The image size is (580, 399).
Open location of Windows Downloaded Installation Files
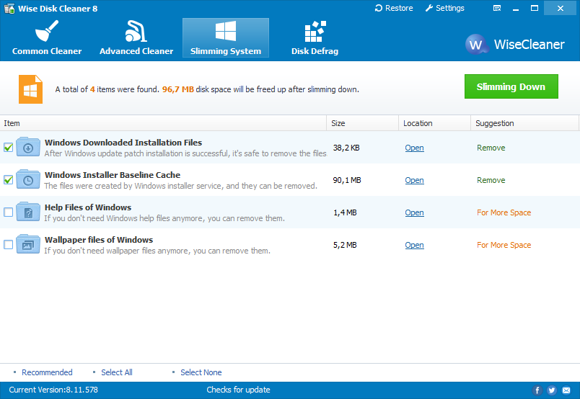pyautogui.click(x=414, y=148)
